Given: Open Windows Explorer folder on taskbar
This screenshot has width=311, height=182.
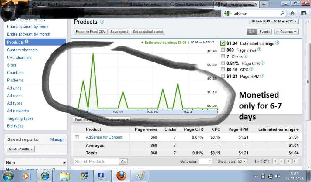Looking at the screenshot, I should click(65, 176).
